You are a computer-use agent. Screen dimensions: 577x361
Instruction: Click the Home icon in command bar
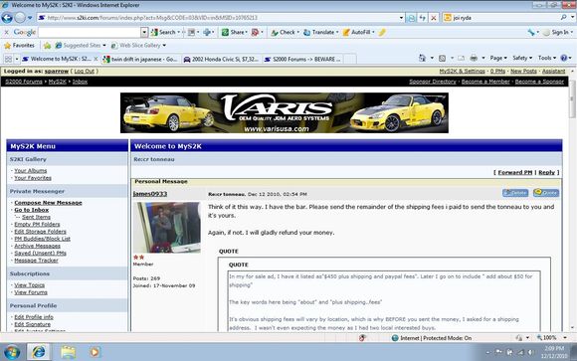coord(423,58)
